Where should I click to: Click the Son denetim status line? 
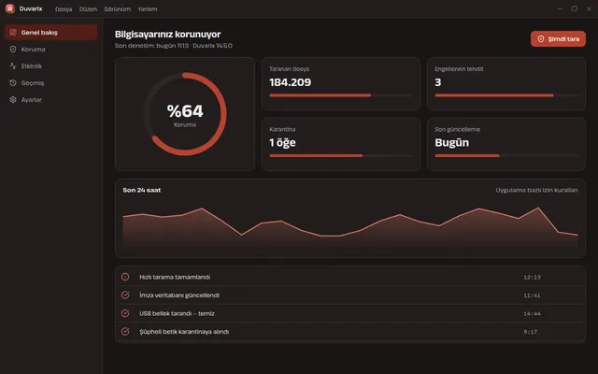[174, 46]
